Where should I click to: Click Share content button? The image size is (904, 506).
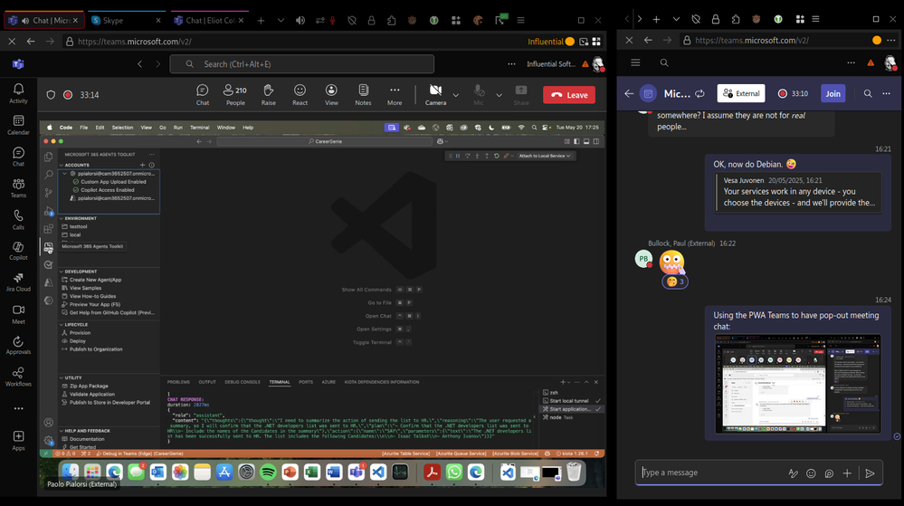(521, 95)
